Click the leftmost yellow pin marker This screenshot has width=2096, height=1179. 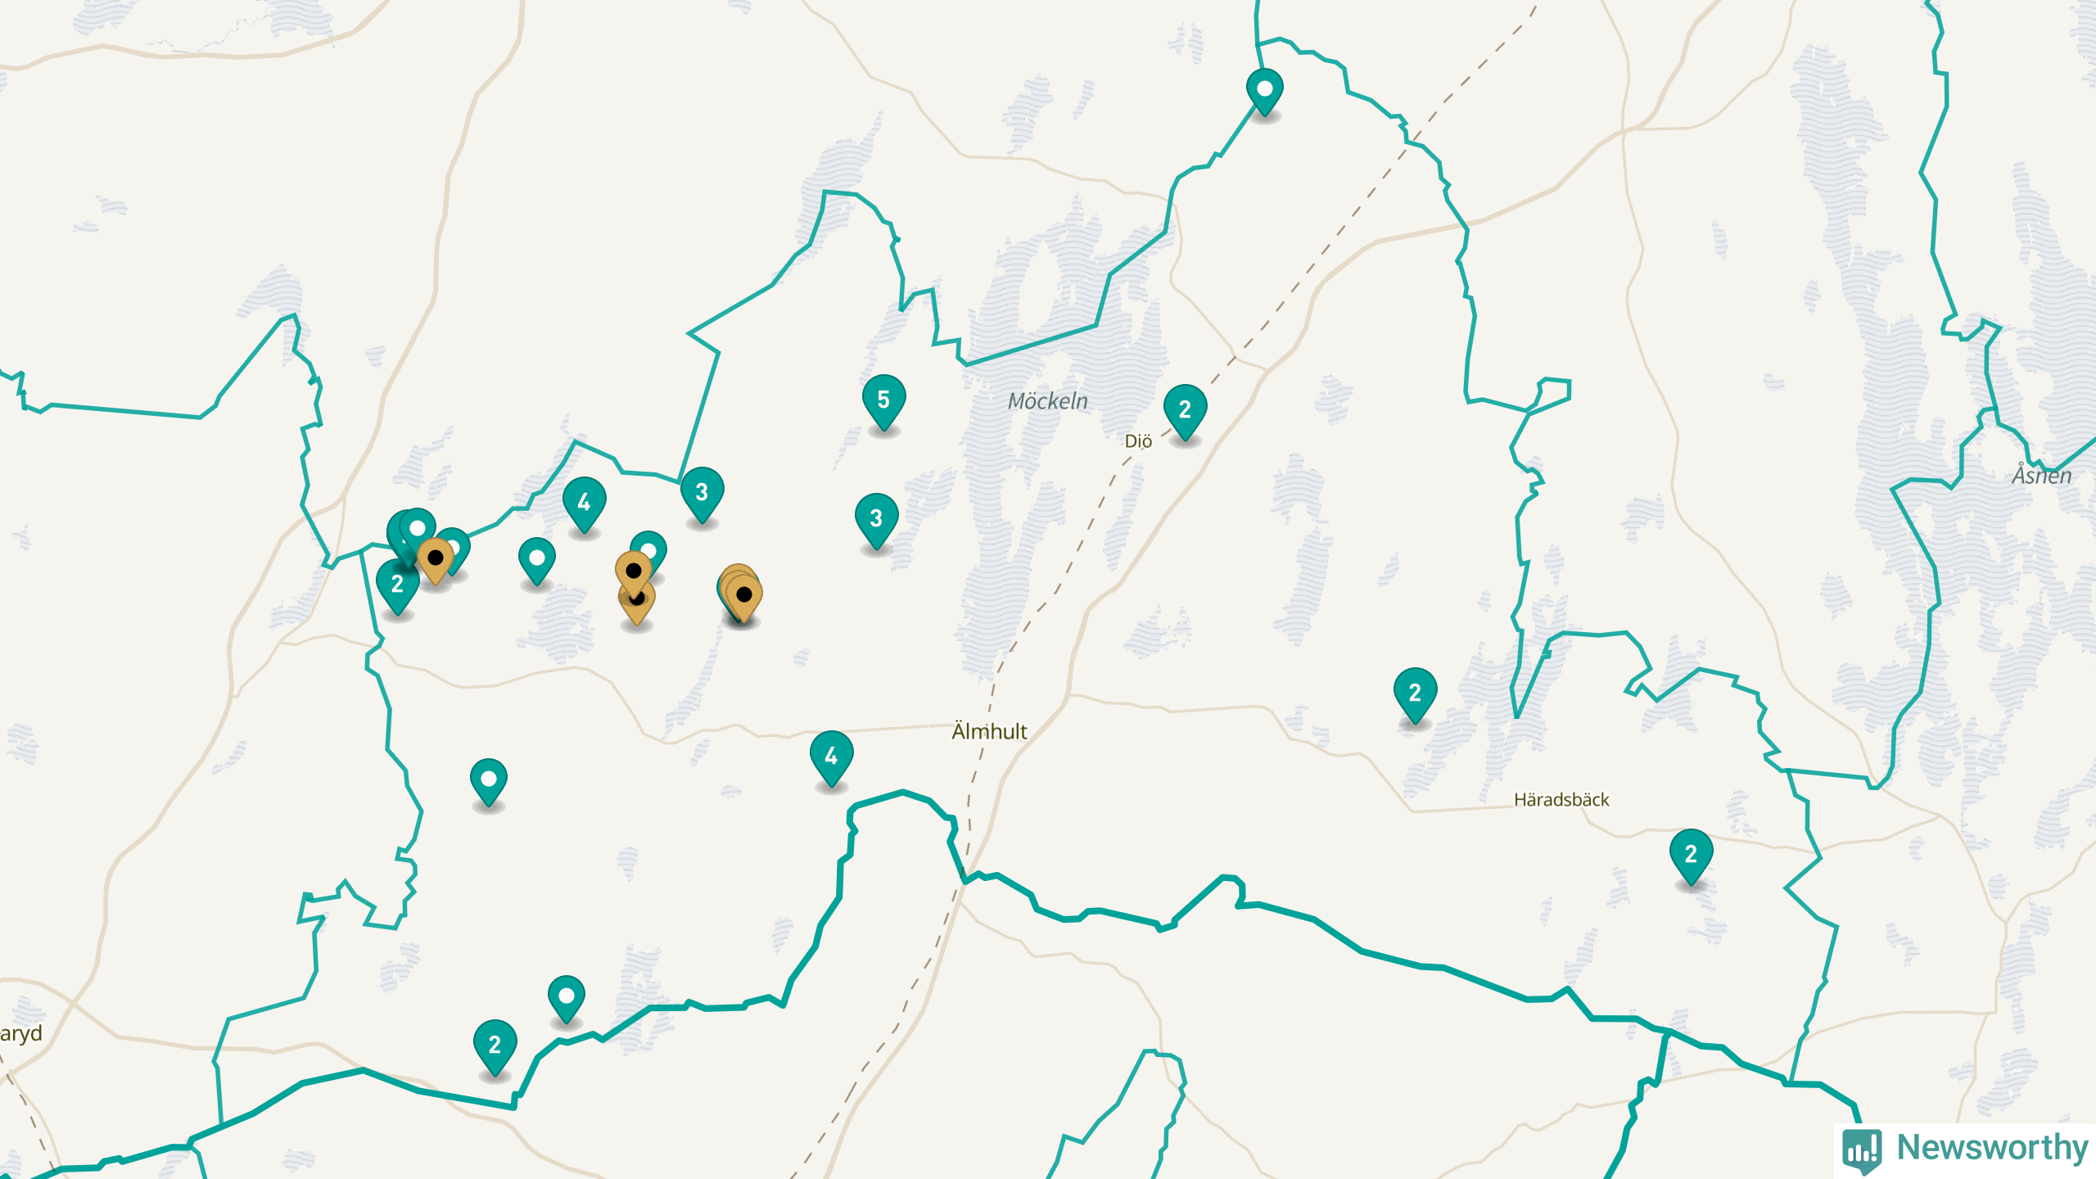coord(436,561)
